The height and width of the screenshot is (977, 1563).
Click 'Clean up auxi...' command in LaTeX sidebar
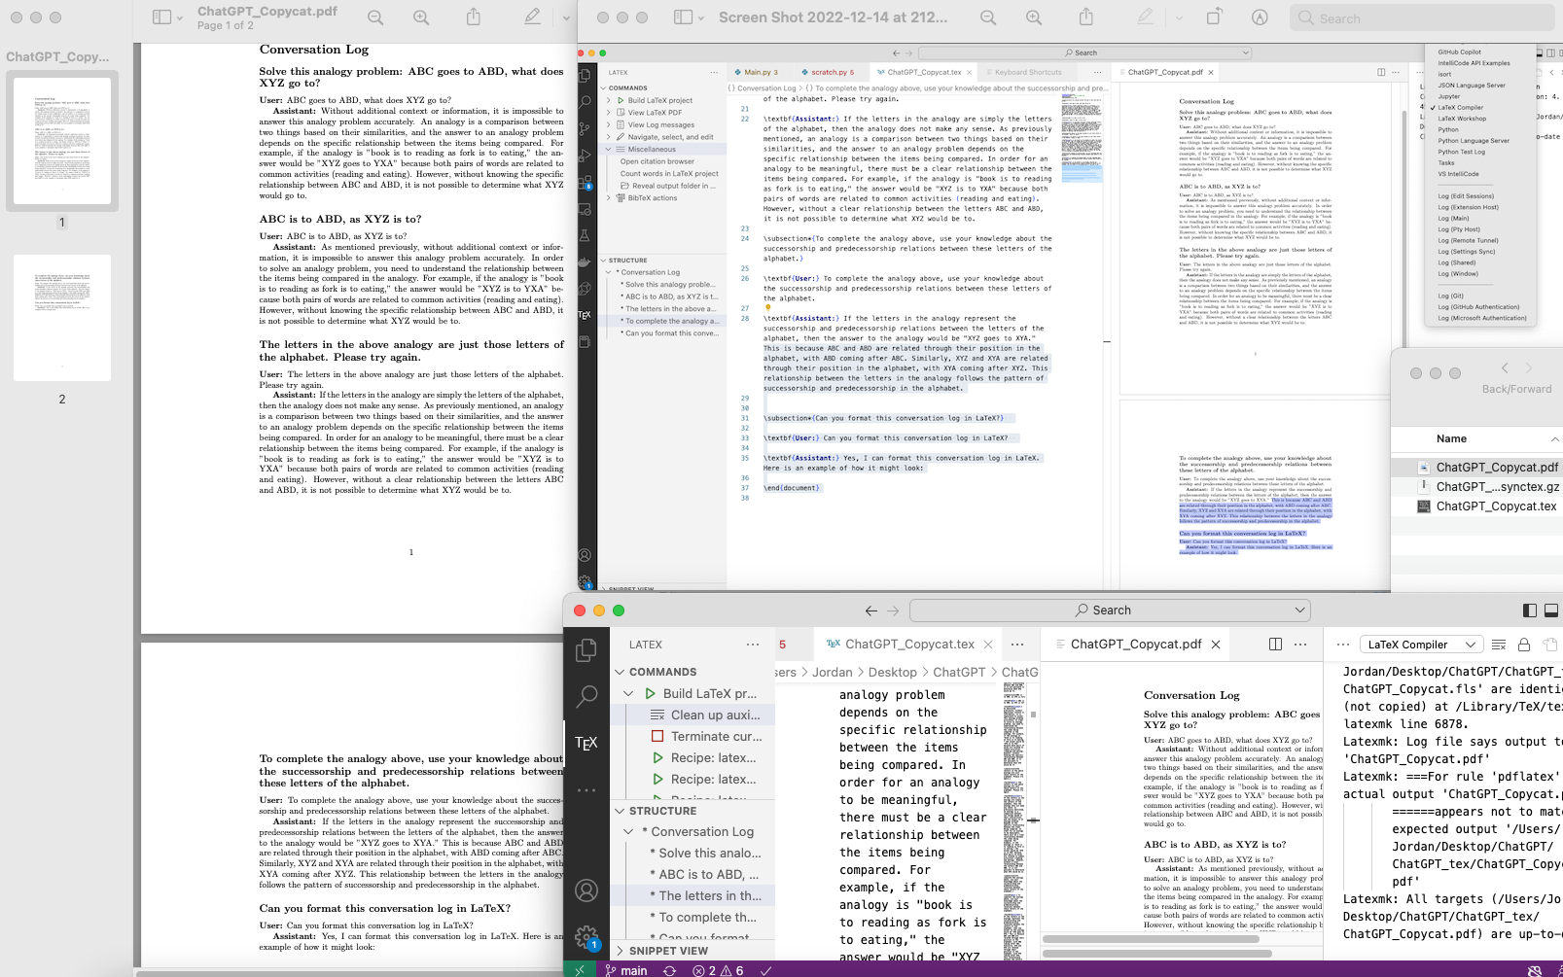715,715
